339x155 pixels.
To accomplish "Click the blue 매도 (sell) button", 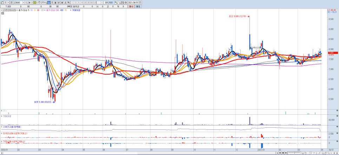I will pyautogui.click(x=139, y=6).
